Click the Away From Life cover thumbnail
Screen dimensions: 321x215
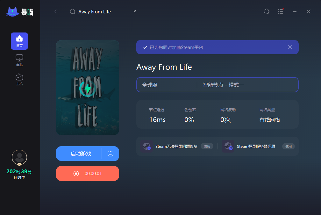point(88,87)
